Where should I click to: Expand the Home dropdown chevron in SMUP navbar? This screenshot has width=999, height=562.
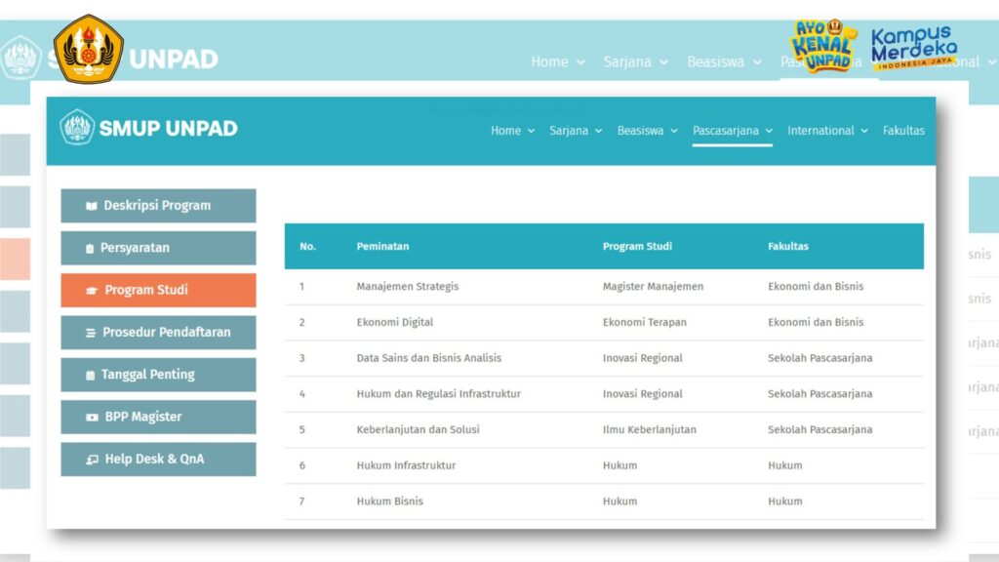(x=532, y=131)
